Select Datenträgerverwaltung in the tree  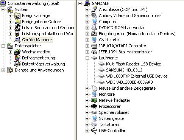(x=44, y=64)
